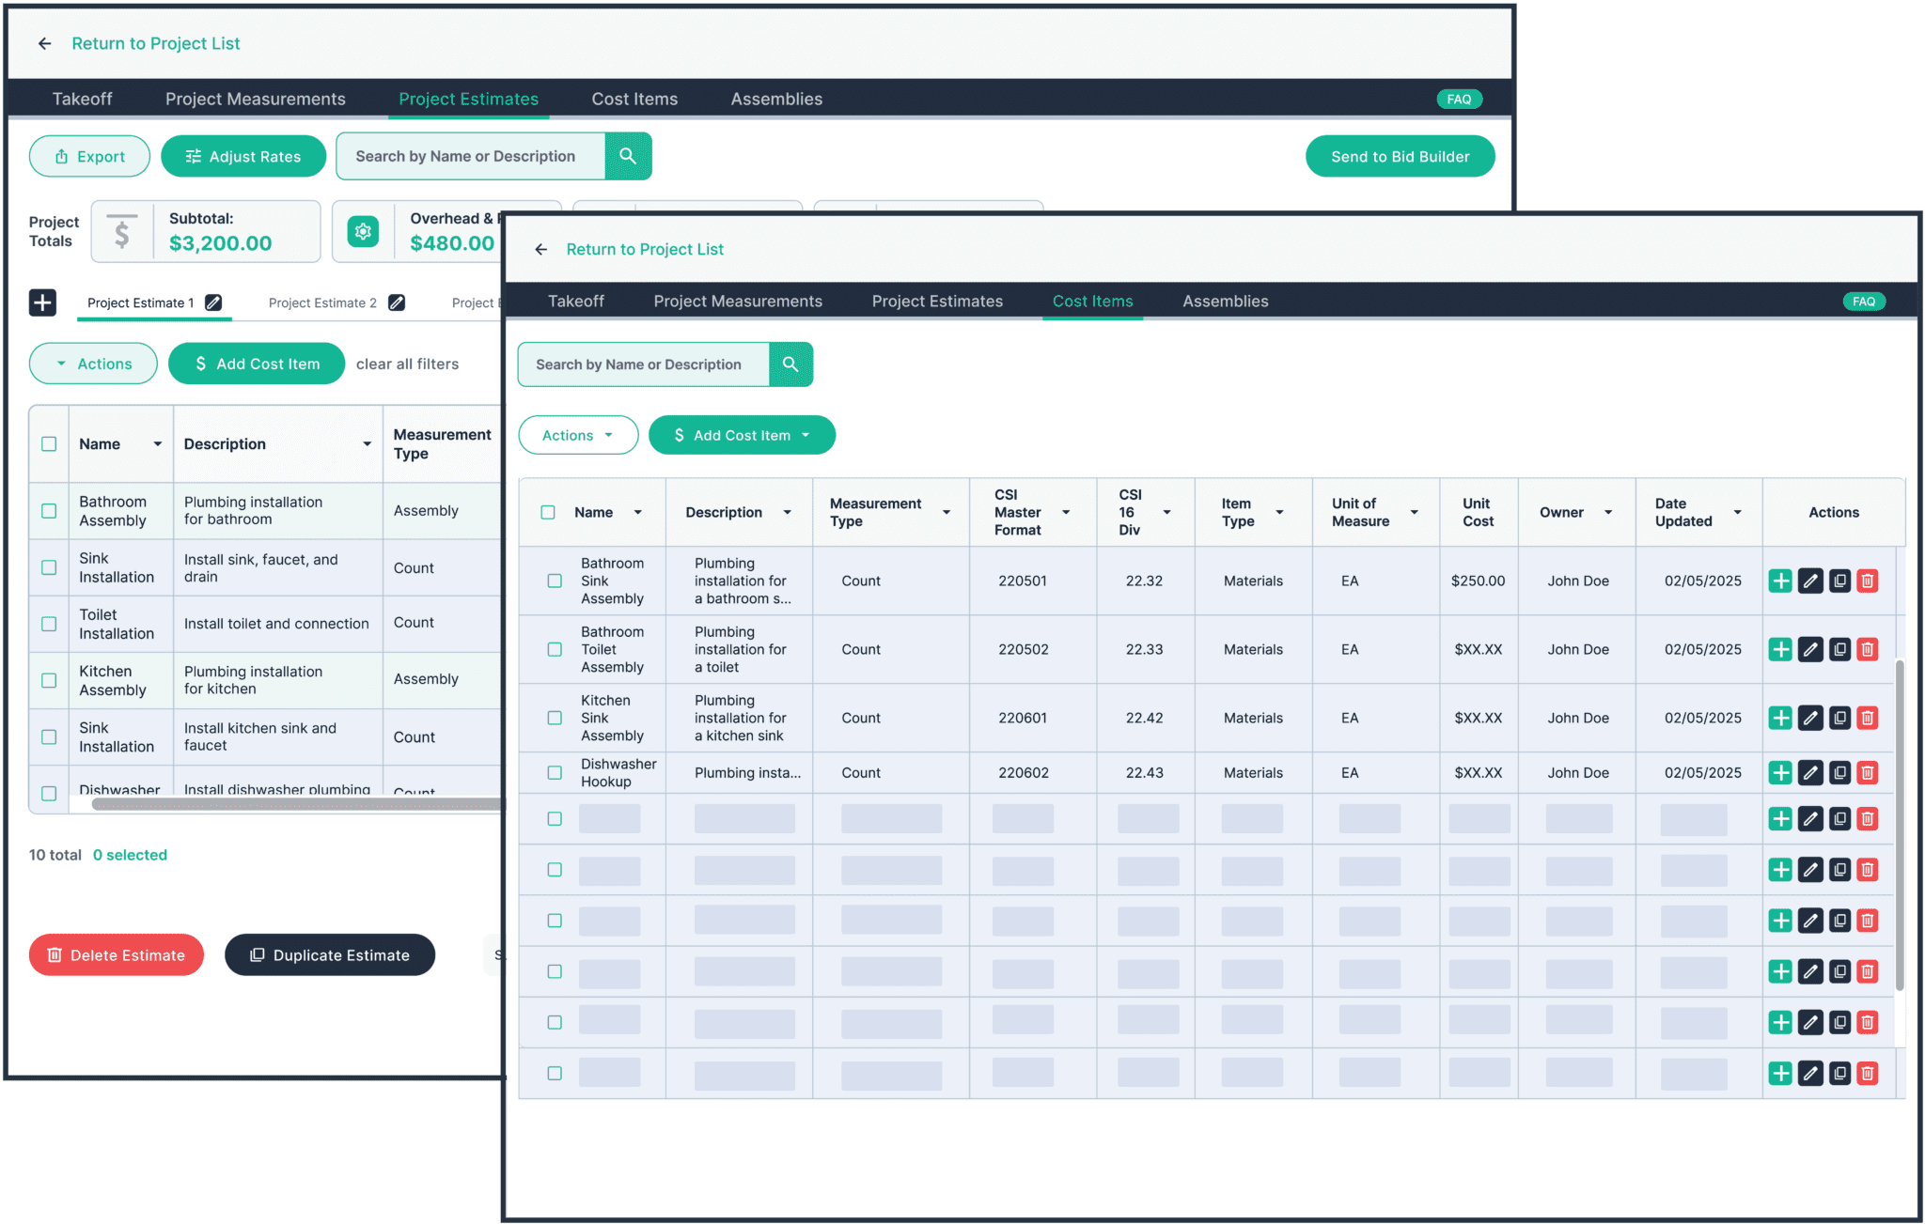Check the checkbox on the Bathroom Sink Assembly row
This screenshot has height=1224, width=1925.
pos(554,581)
